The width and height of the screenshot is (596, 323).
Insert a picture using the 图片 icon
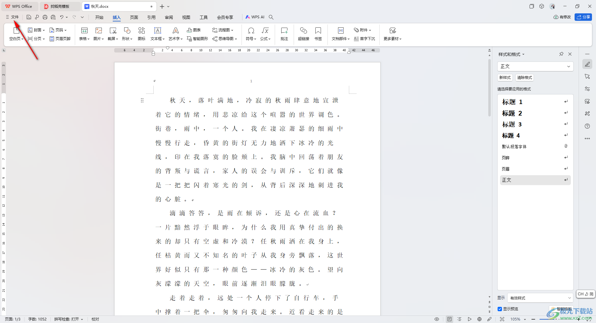click(99, 30)
